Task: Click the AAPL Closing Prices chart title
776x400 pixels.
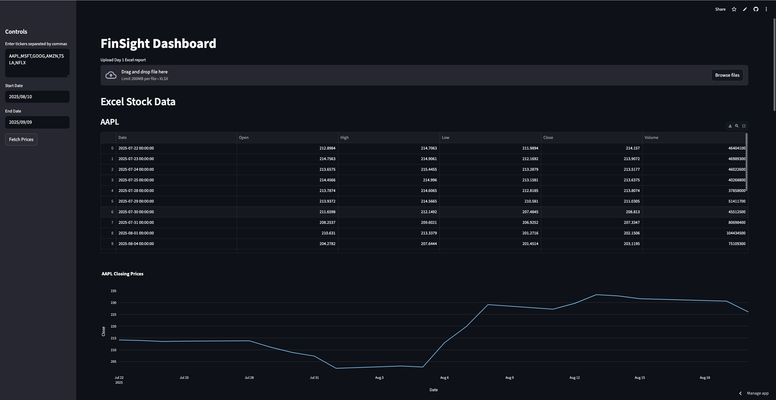Action: click(122, 274)
